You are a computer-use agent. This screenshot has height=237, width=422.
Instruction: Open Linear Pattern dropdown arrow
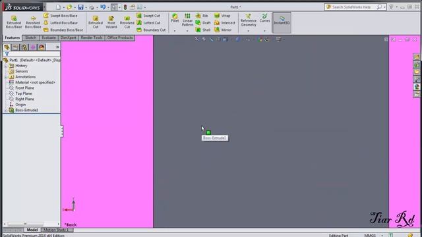pos(187,31)
